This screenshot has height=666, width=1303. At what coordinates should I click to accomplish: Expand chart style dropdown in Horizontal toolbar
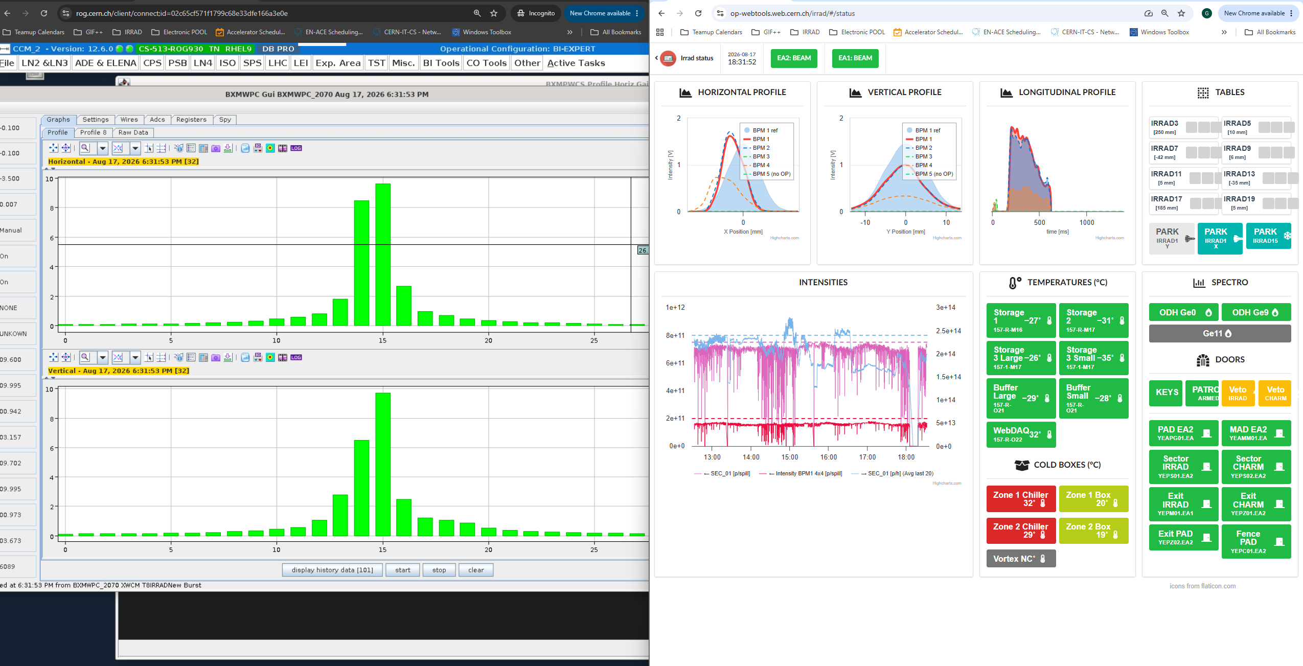[135, 148]
